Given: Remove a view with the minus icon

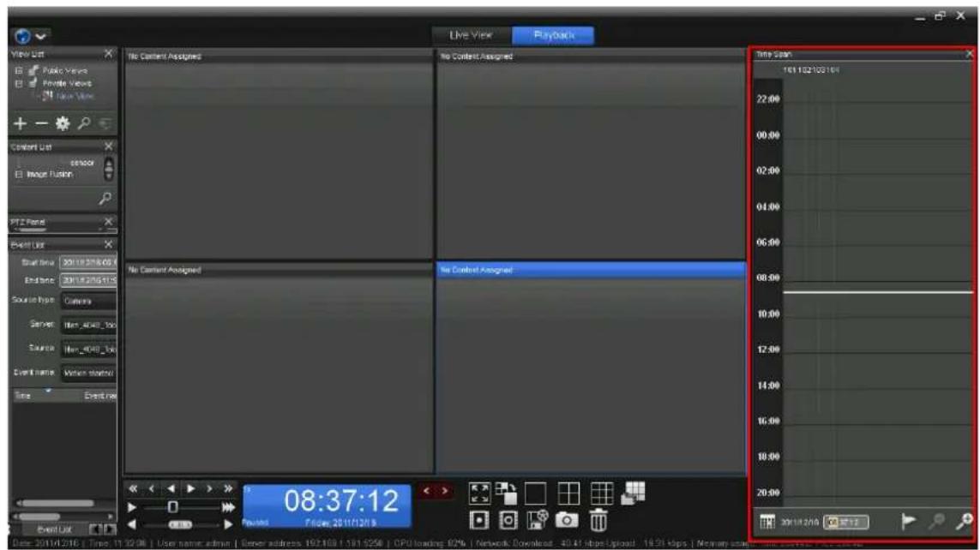Looking at the screenshot, I should (41, 123).
